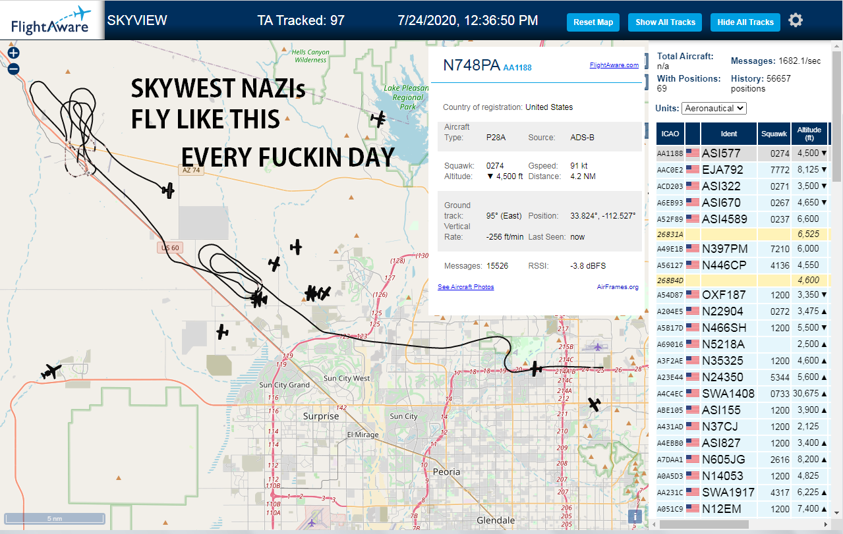Select aircraft row EJA792

click(743, 169)
